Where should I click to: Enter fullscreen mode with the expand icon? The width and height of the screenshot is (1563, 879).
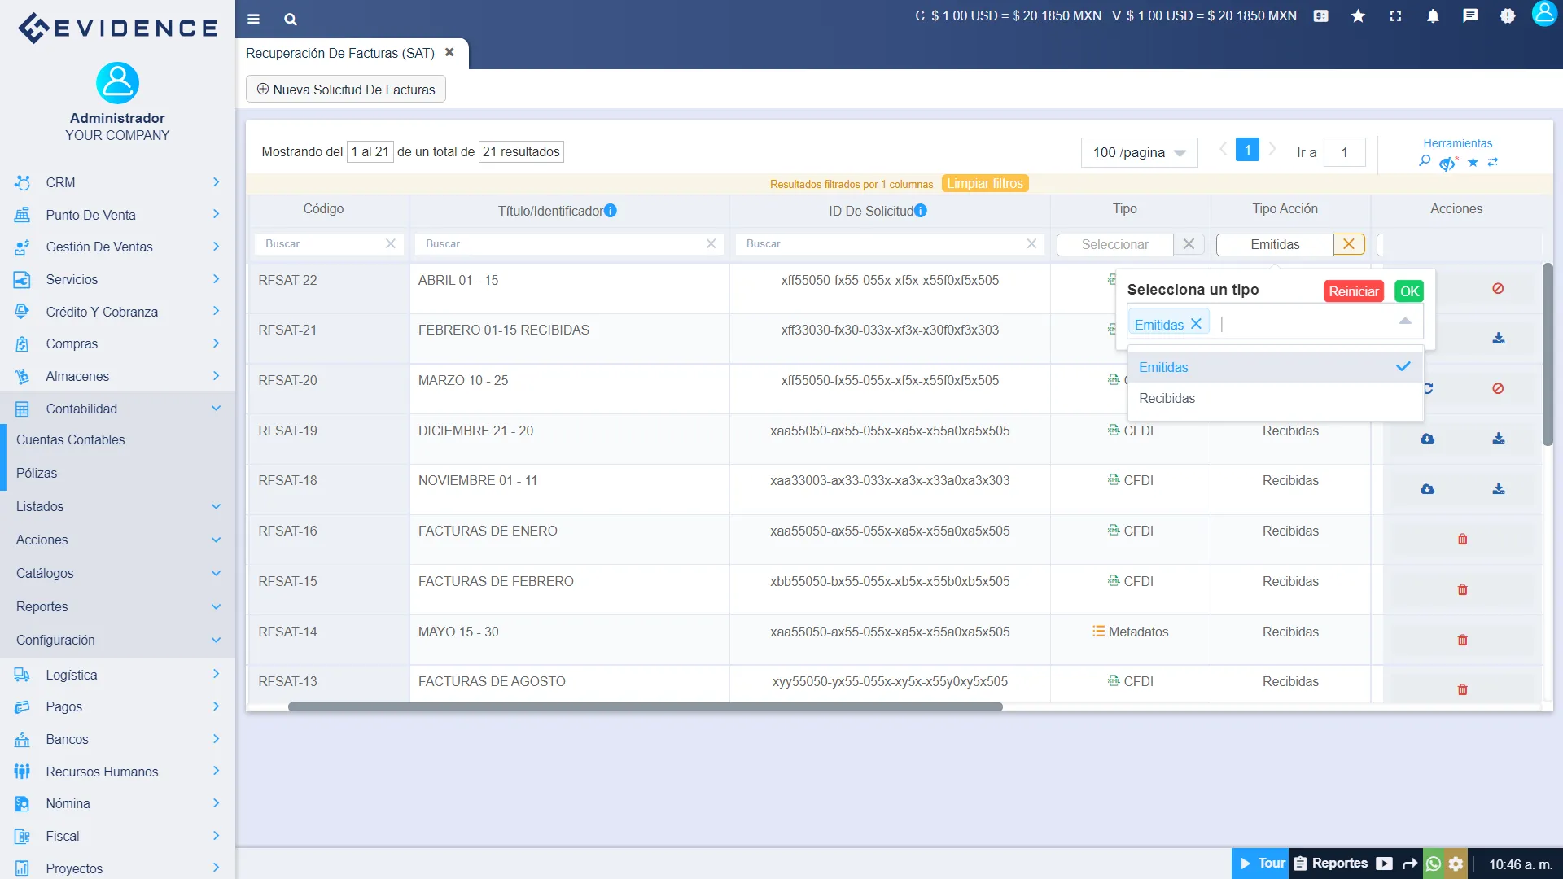1395,16
